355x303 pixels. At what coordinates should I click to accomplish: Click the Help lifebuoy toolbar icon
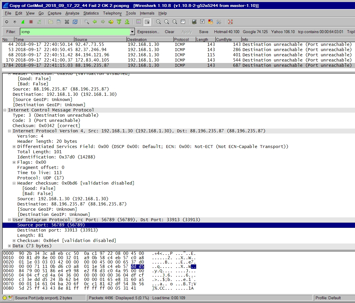230,22
